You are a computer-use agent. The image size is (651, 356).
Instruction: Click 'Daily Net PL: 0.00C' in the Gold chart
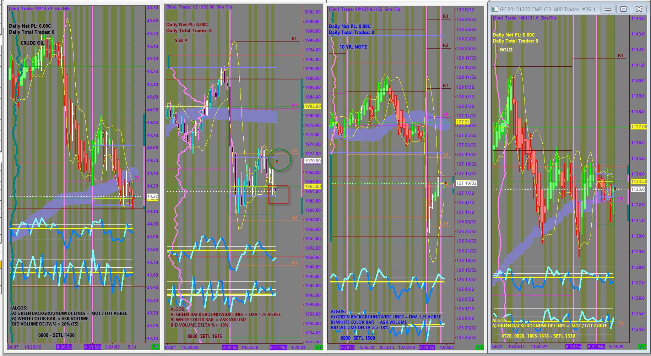tap(514, 35)
